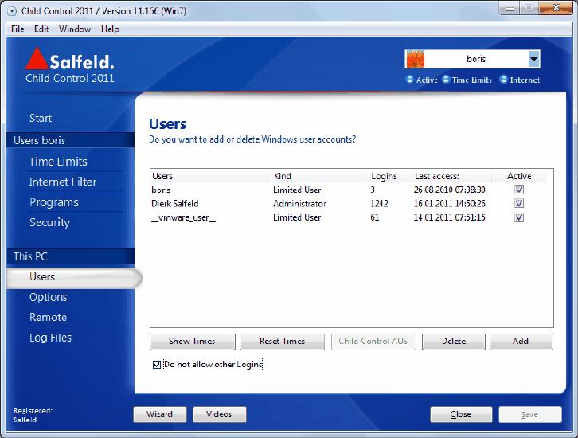Open Remote in sidebar
The width and height of the screenshot is (578, 438).
coord(48,318)
